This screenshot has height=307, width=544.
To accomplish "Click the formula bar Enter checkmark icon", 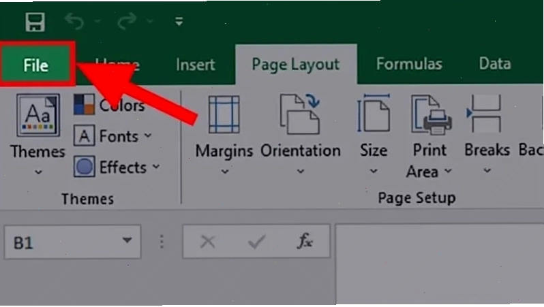I will tap(257, 241).
